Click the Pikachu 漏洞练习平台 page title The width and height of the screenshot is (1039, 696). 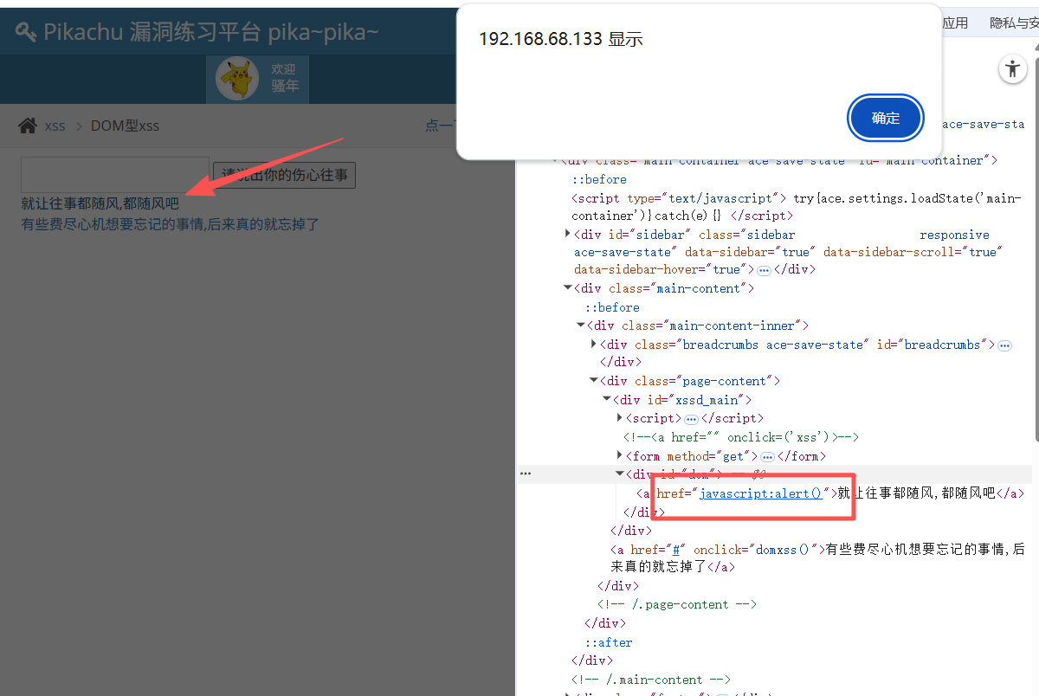pyautogui.click(x=211, y=32)
